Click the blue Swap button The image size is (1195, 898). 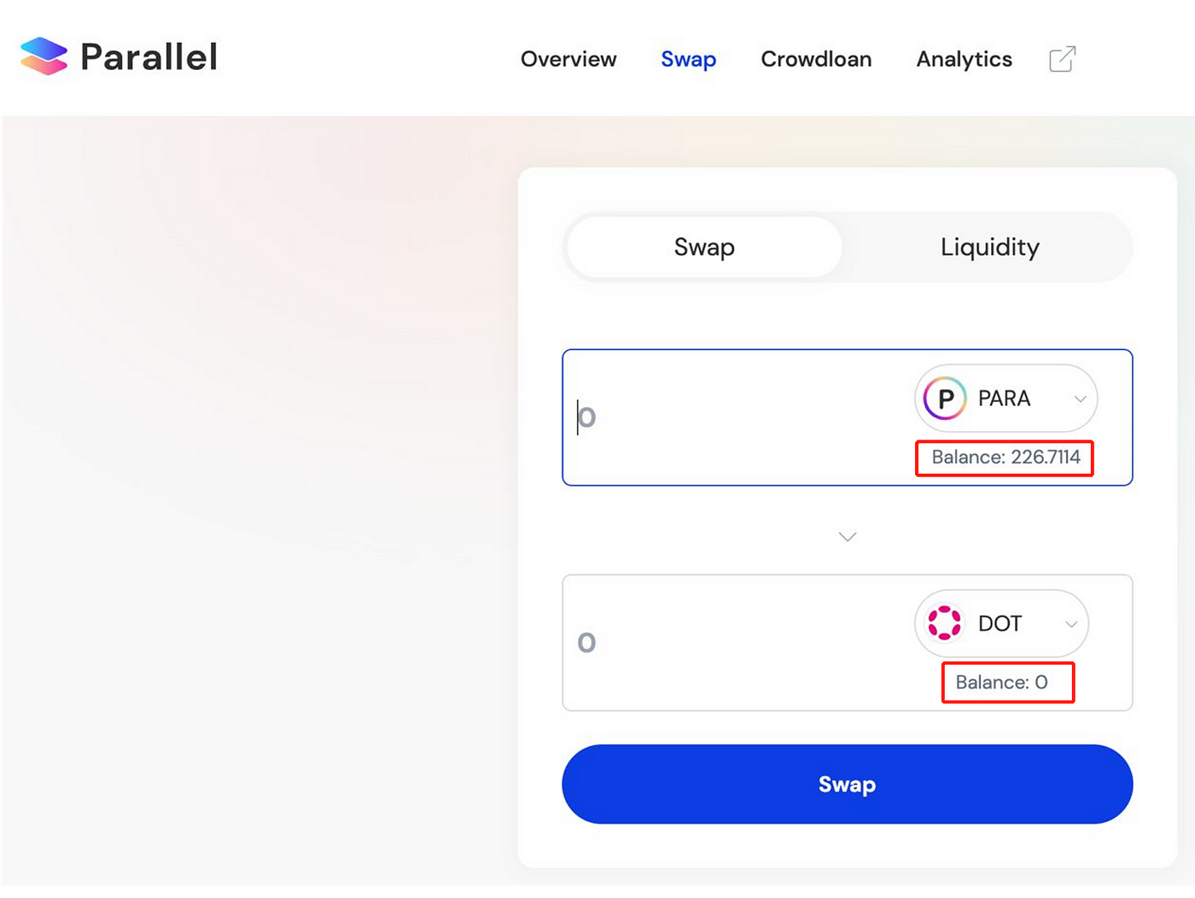pos(847,784)
